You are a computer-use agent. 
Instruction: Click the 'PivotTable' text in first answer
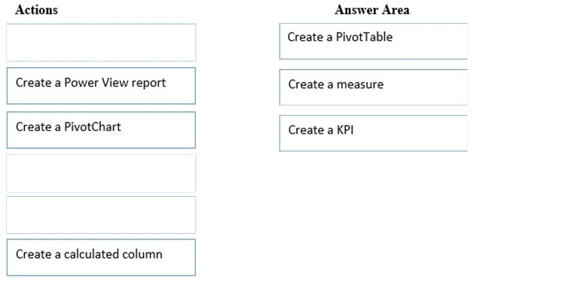point(364,37)
